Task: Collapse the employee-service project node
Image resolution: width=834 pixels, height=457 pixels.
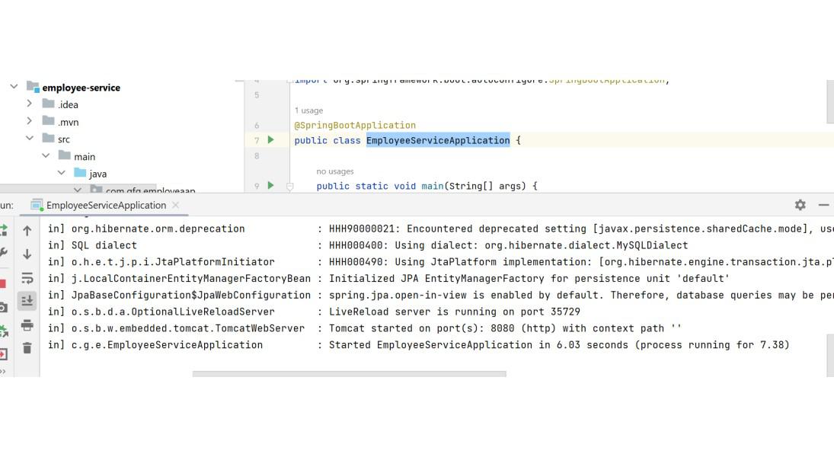Action: [12, 87]
